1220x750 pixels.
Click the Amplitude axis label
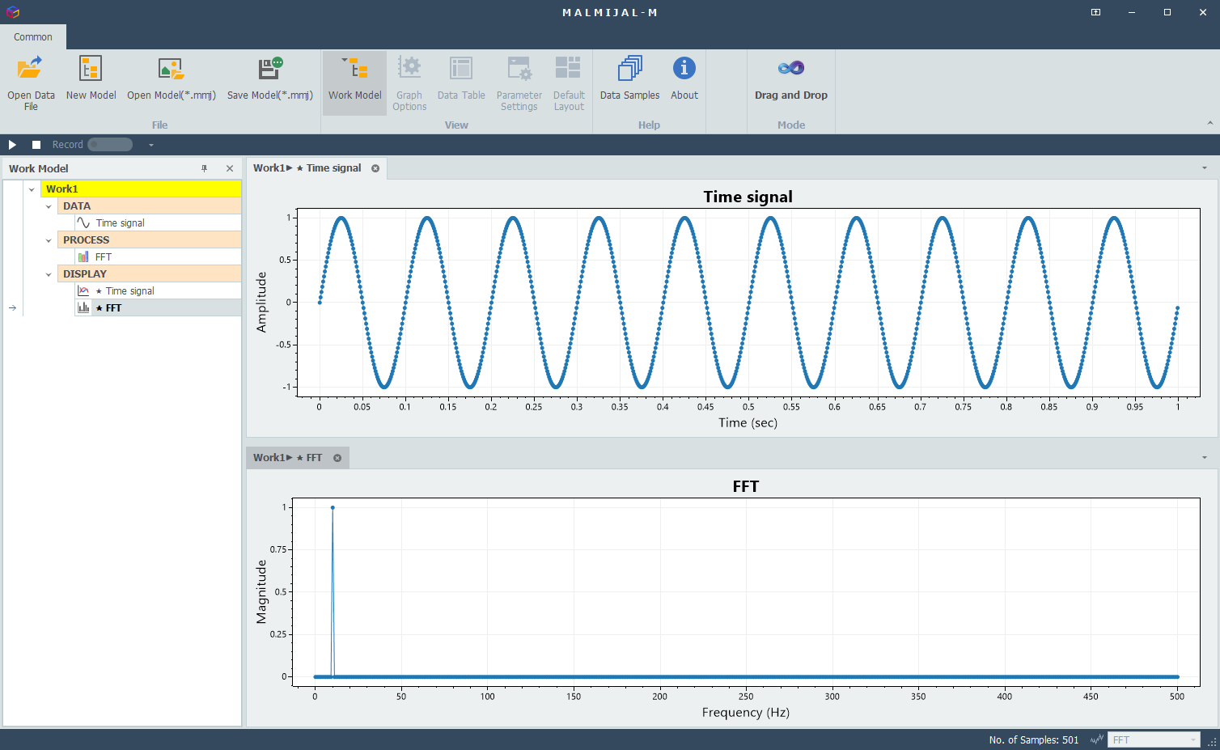261,302
